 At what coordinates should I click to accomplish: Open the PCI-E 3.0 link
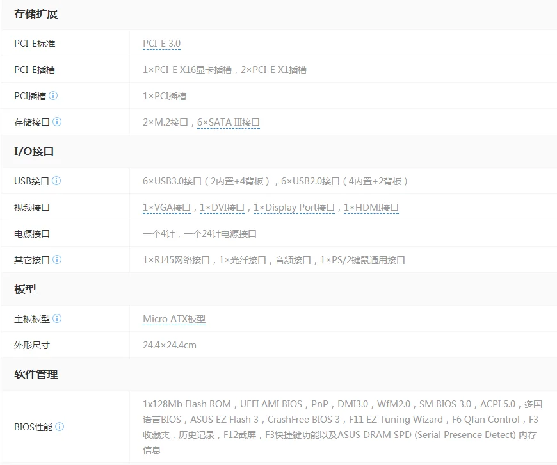(161, 44)
